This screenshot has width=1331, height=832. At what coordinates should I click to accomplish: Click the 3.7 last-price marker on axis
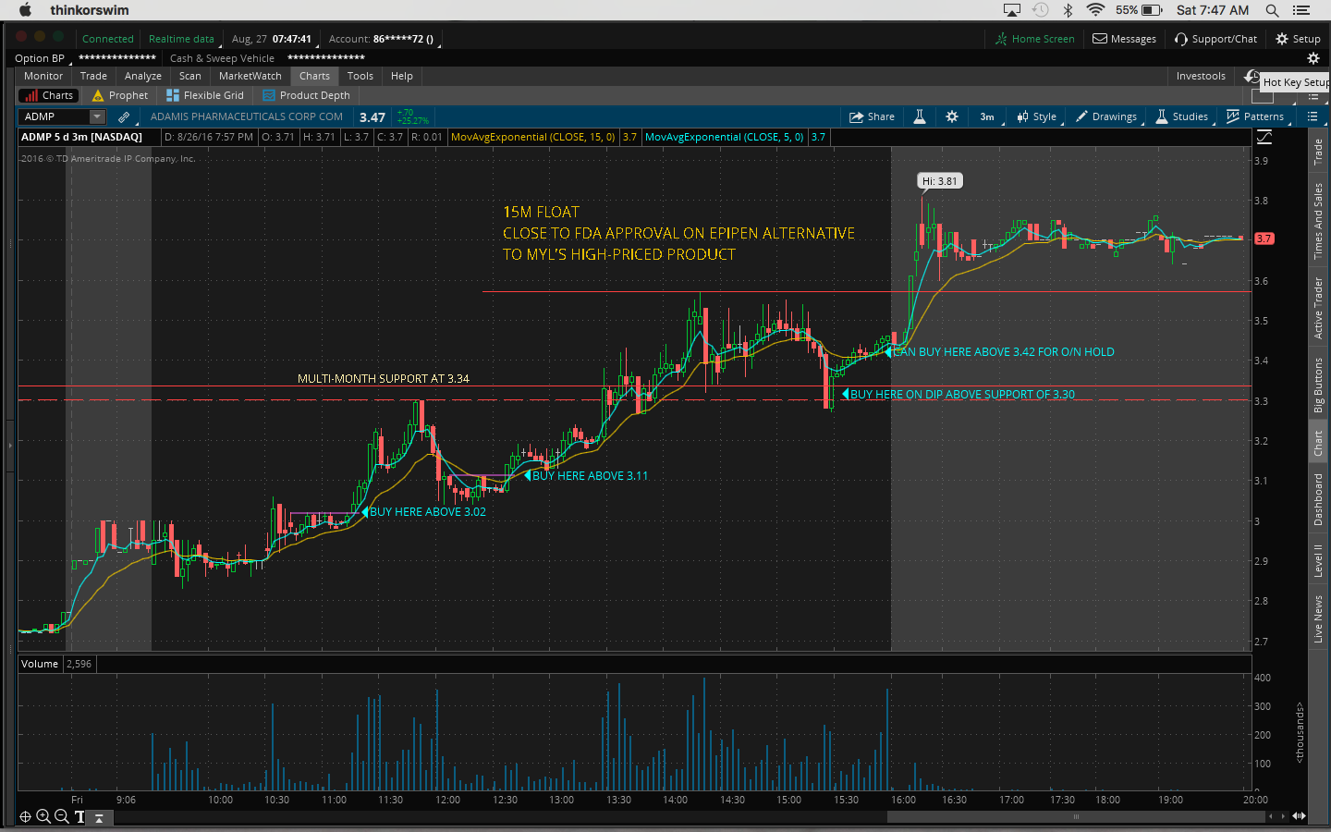click(x=1264, y=239)
